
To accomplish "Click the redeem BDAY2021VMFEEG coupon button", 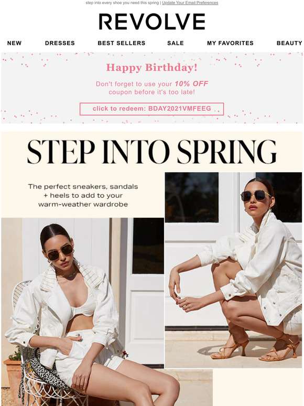I will 151,109.
